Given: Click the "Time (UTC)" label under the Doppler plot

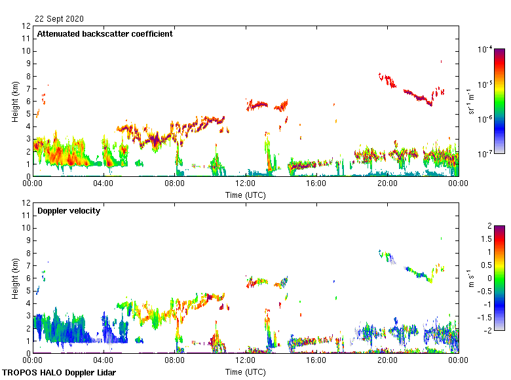Looking at the screenshot, I should pos(245,371).
